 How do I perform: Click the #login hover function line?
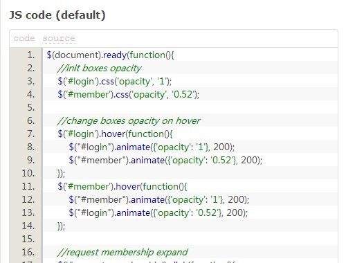115,134
